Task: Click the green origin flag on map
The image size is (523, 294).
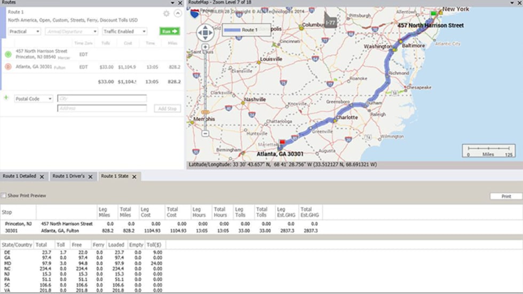Action: click(x=434, y=13)
